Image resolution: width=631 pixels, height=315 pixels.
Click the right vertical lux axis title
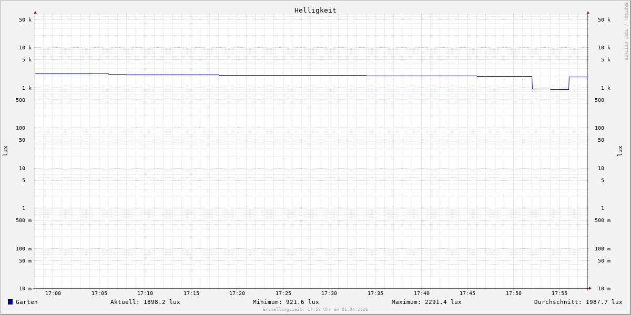620,151
